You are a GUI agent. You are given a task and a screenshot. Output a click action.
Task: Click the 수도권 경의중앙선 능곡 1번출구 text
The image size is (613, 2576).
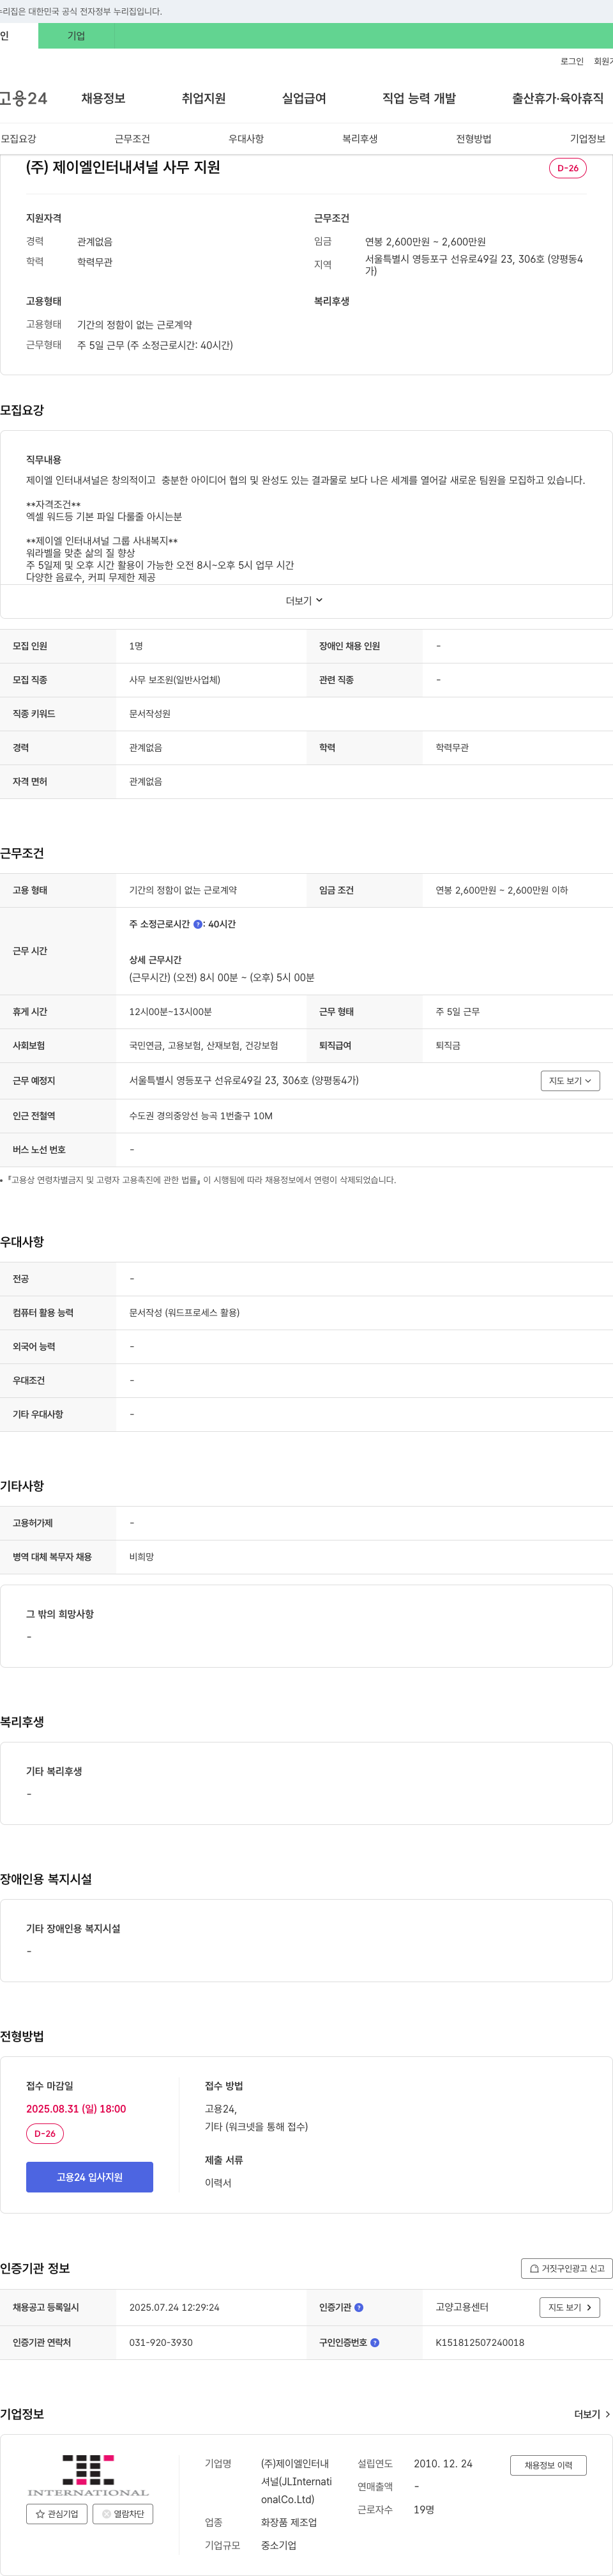[x=201, y=1116]
